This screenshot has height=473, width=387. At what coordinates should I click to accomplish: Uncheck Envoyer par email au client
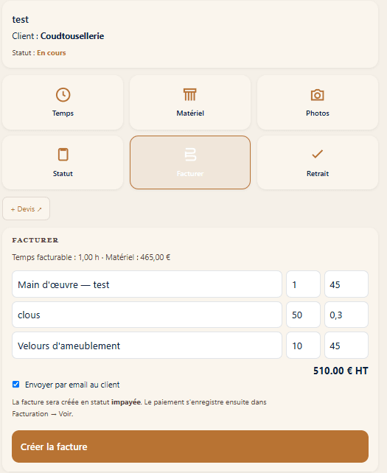coord(15,385)
